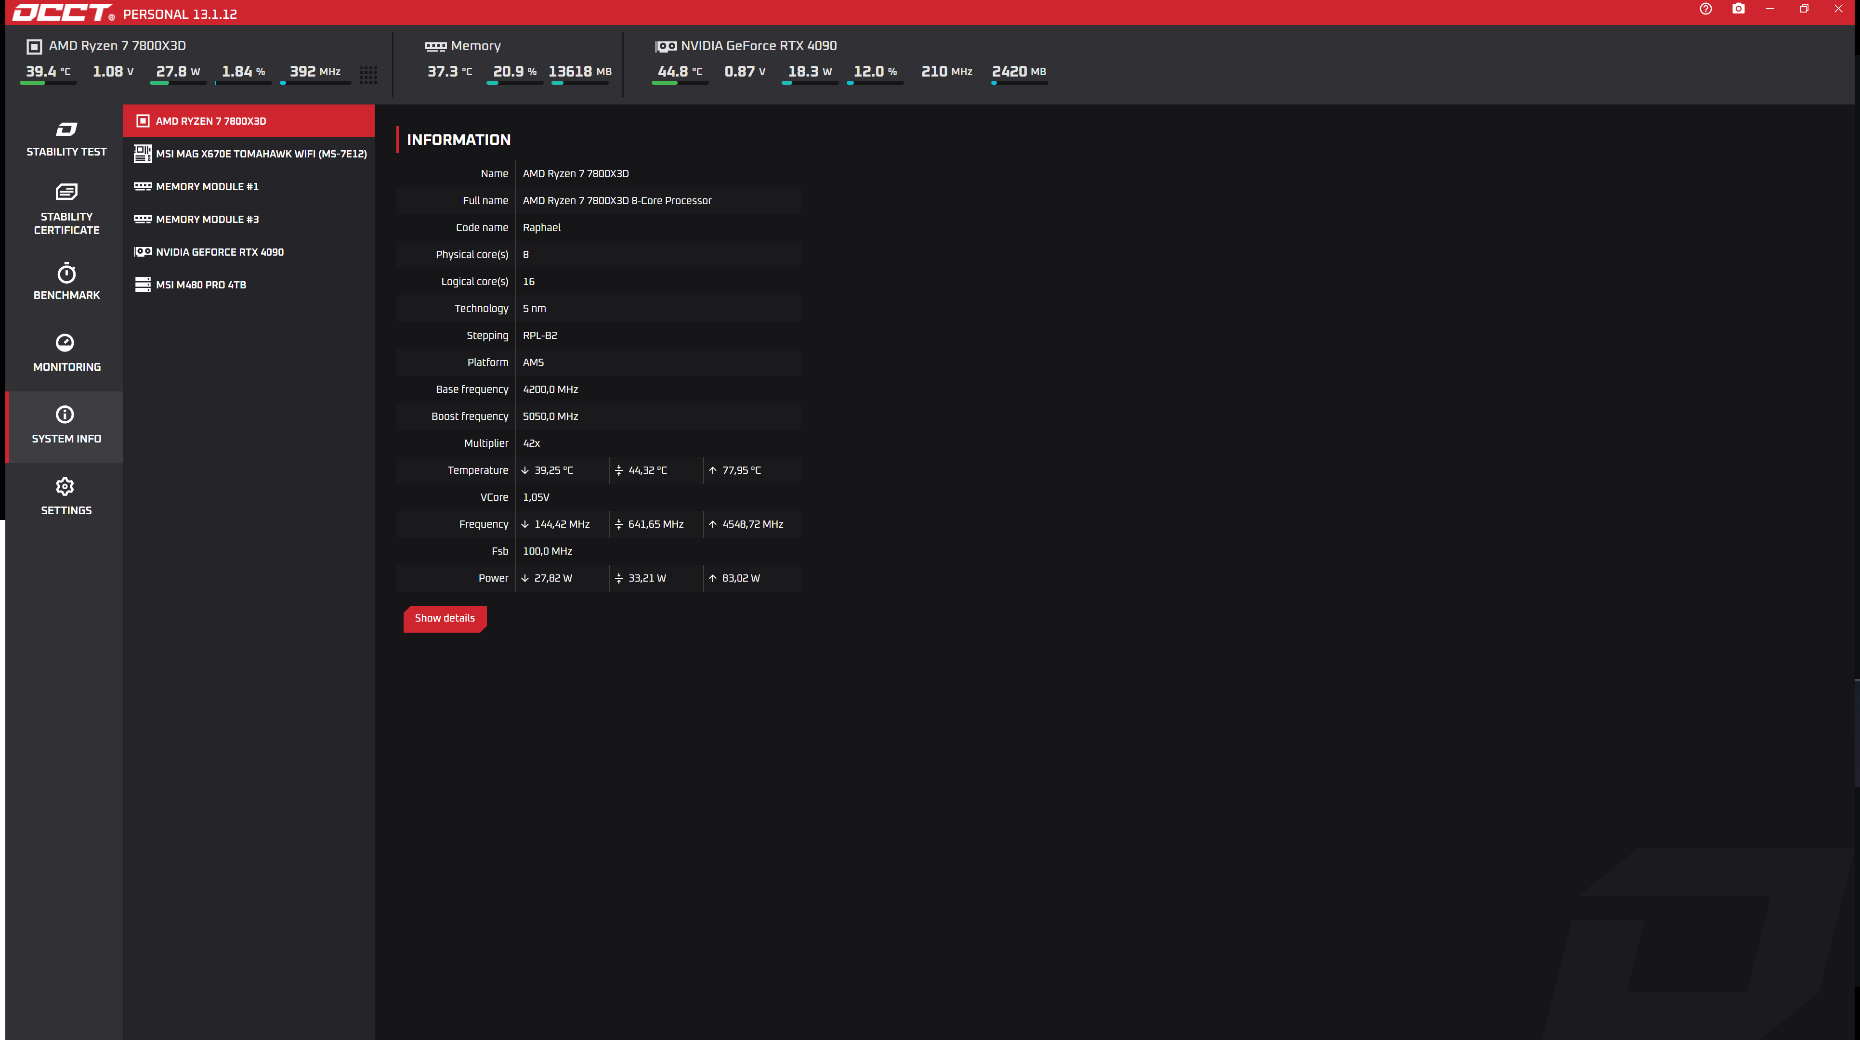
Task: Open the Monitoring section
Action: 65,354
